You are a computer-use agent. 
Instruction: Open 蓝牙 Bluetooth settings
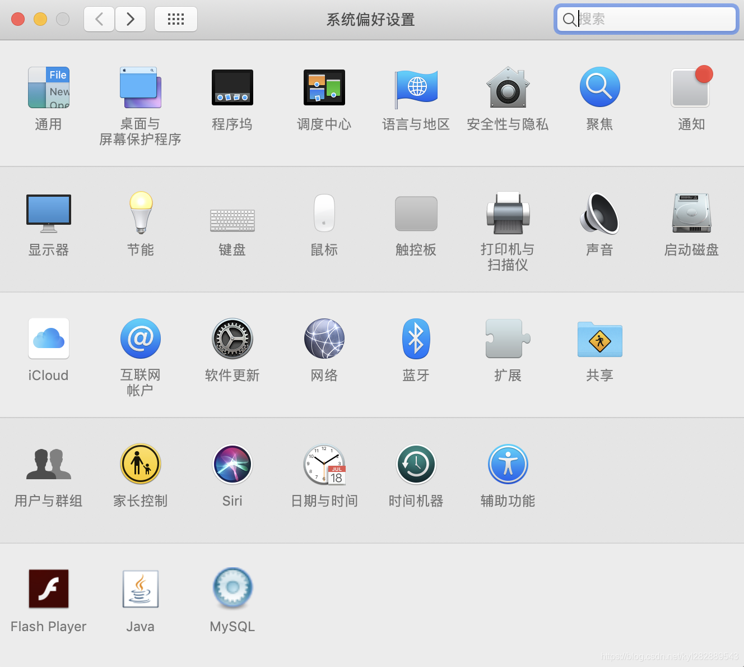pyautogui.click(x=416, y=339)
